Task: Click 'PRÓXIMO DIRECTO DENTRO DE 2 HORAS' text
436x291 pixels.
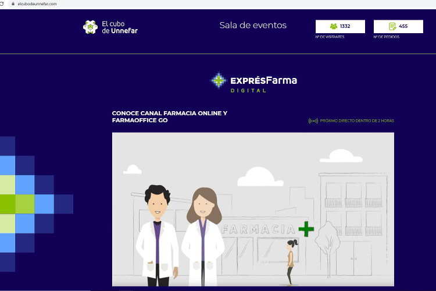Action: [x=357, y=121]
